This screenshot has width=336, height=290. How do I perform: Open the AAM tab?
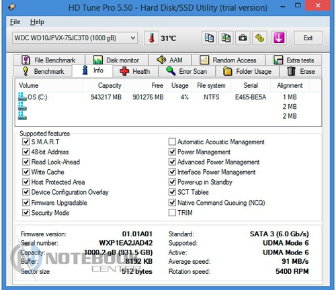pyautogui.click(x=170, y=60)
